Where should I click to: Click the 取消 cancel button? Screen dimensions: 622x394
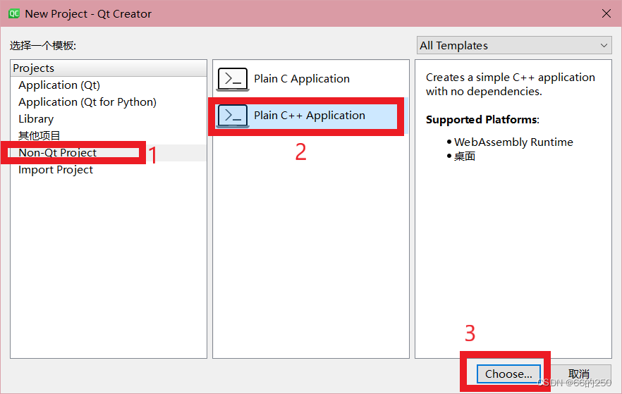click(579, 374)
